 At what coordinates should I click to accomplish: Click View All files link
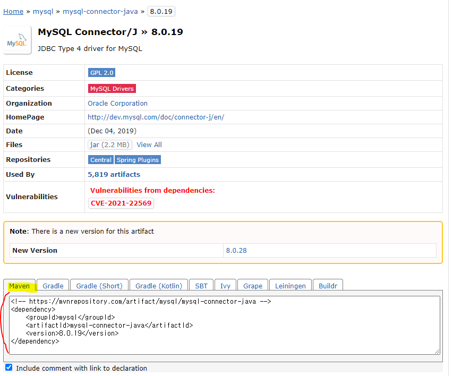(x=149, y=145)
